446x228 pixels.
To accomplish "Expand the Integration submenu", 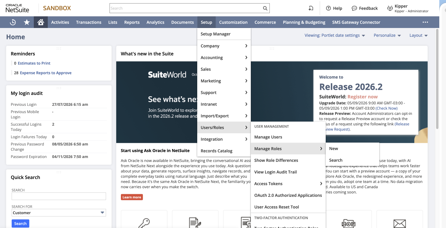I will [224, 139].
